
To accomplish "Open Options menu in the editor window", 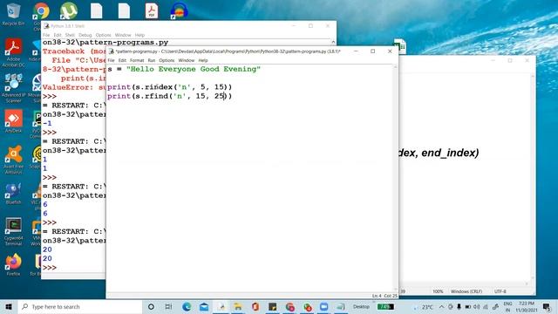I will (167, 60).
